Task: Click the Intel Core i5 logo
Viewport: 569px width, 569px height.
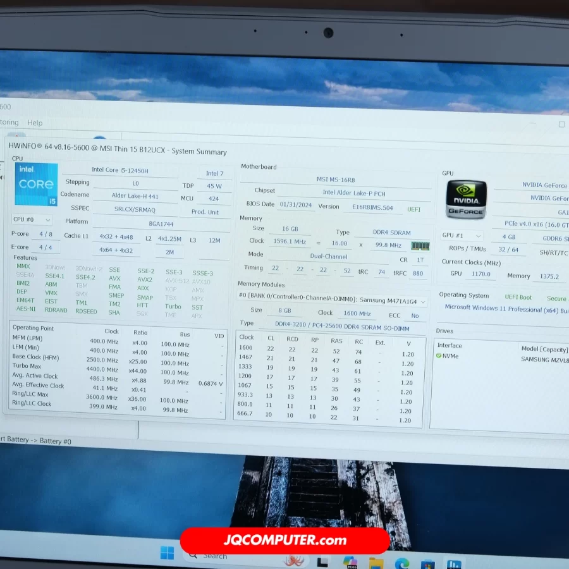Action: [x=36, y=185]
